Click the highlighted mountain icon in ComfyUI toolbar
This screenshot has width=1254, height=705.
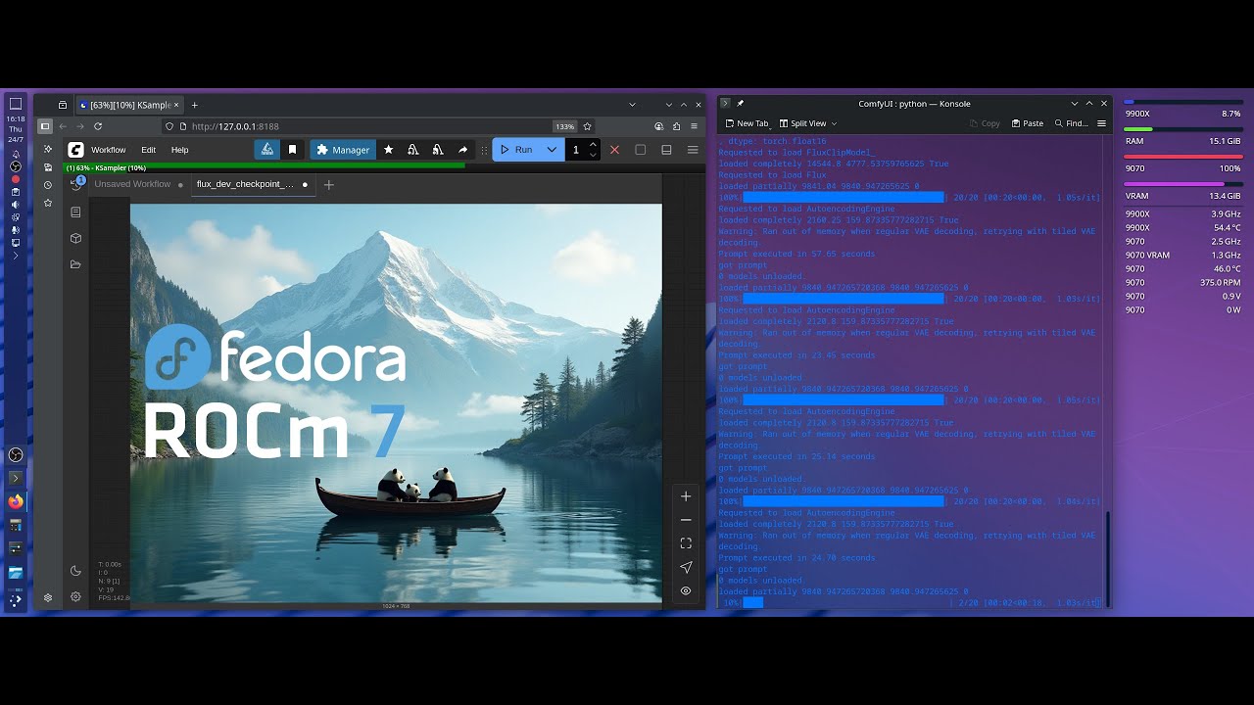click(x=266, y=150)
